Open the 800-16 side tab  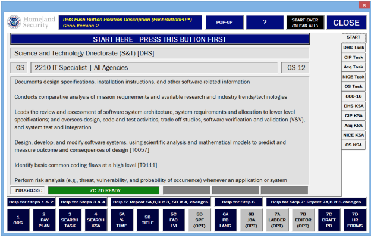353,95
